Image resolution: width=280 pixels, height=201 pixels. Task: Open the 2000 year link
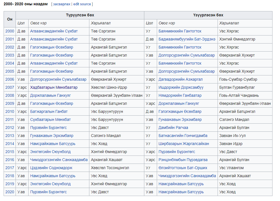pyautogui.click(x=10, y=31)
